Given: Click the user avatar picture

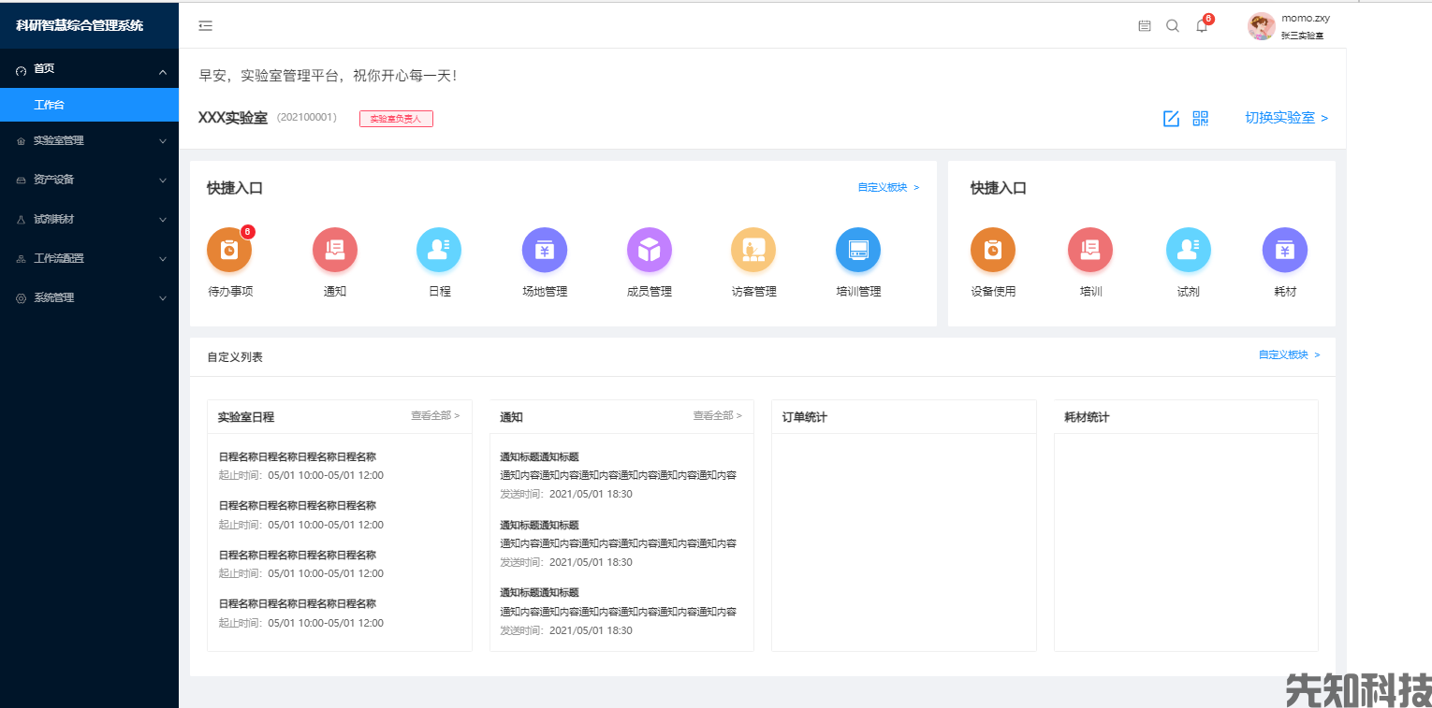Looking at the screenshot, I should [x=1262, y=26].
